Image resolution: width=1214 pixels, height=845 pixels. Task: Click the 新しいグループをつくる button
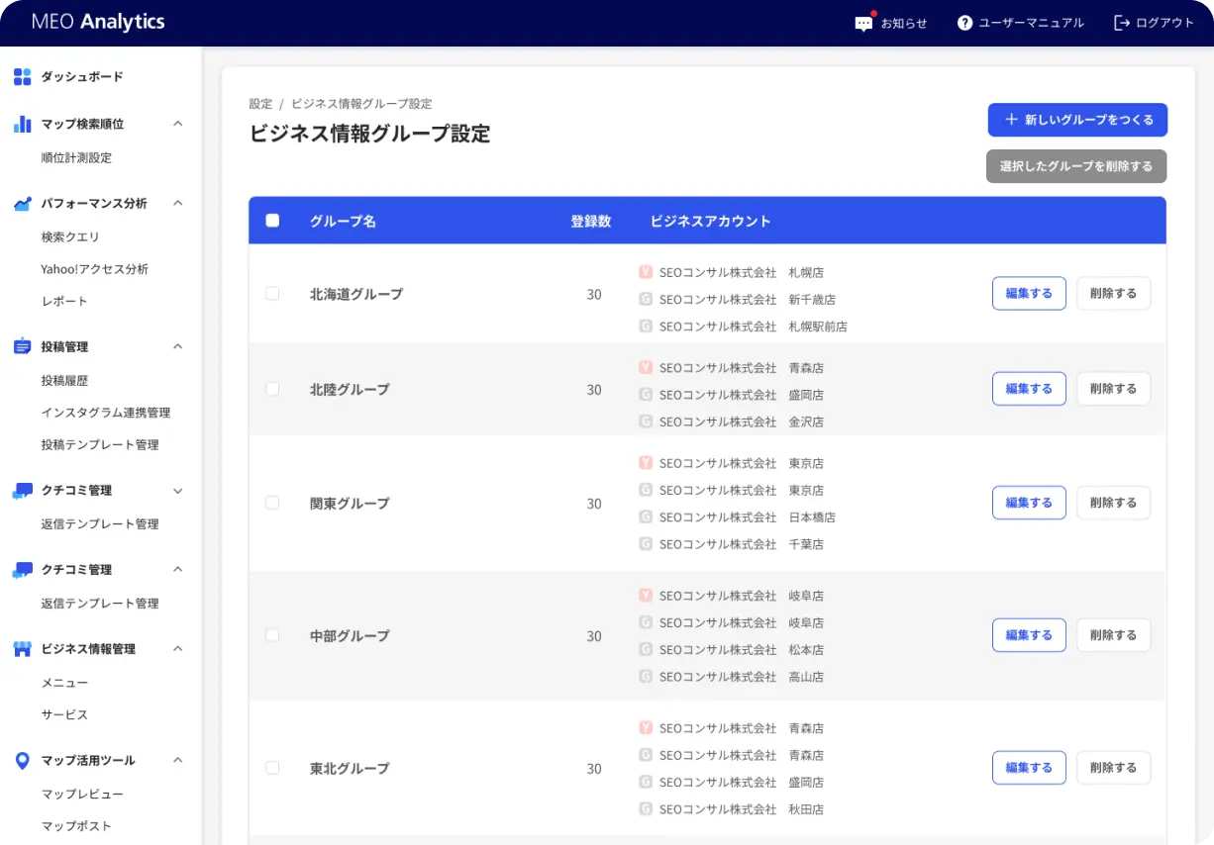click(1076, 120)
